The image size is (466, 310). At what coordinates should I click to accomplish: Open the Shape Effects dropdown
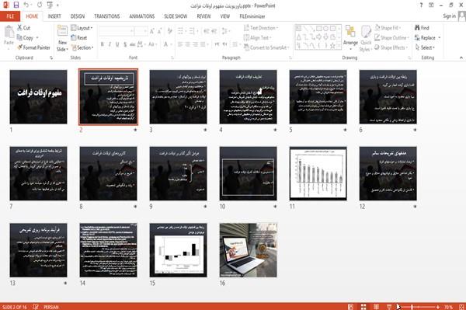point(391,47)
